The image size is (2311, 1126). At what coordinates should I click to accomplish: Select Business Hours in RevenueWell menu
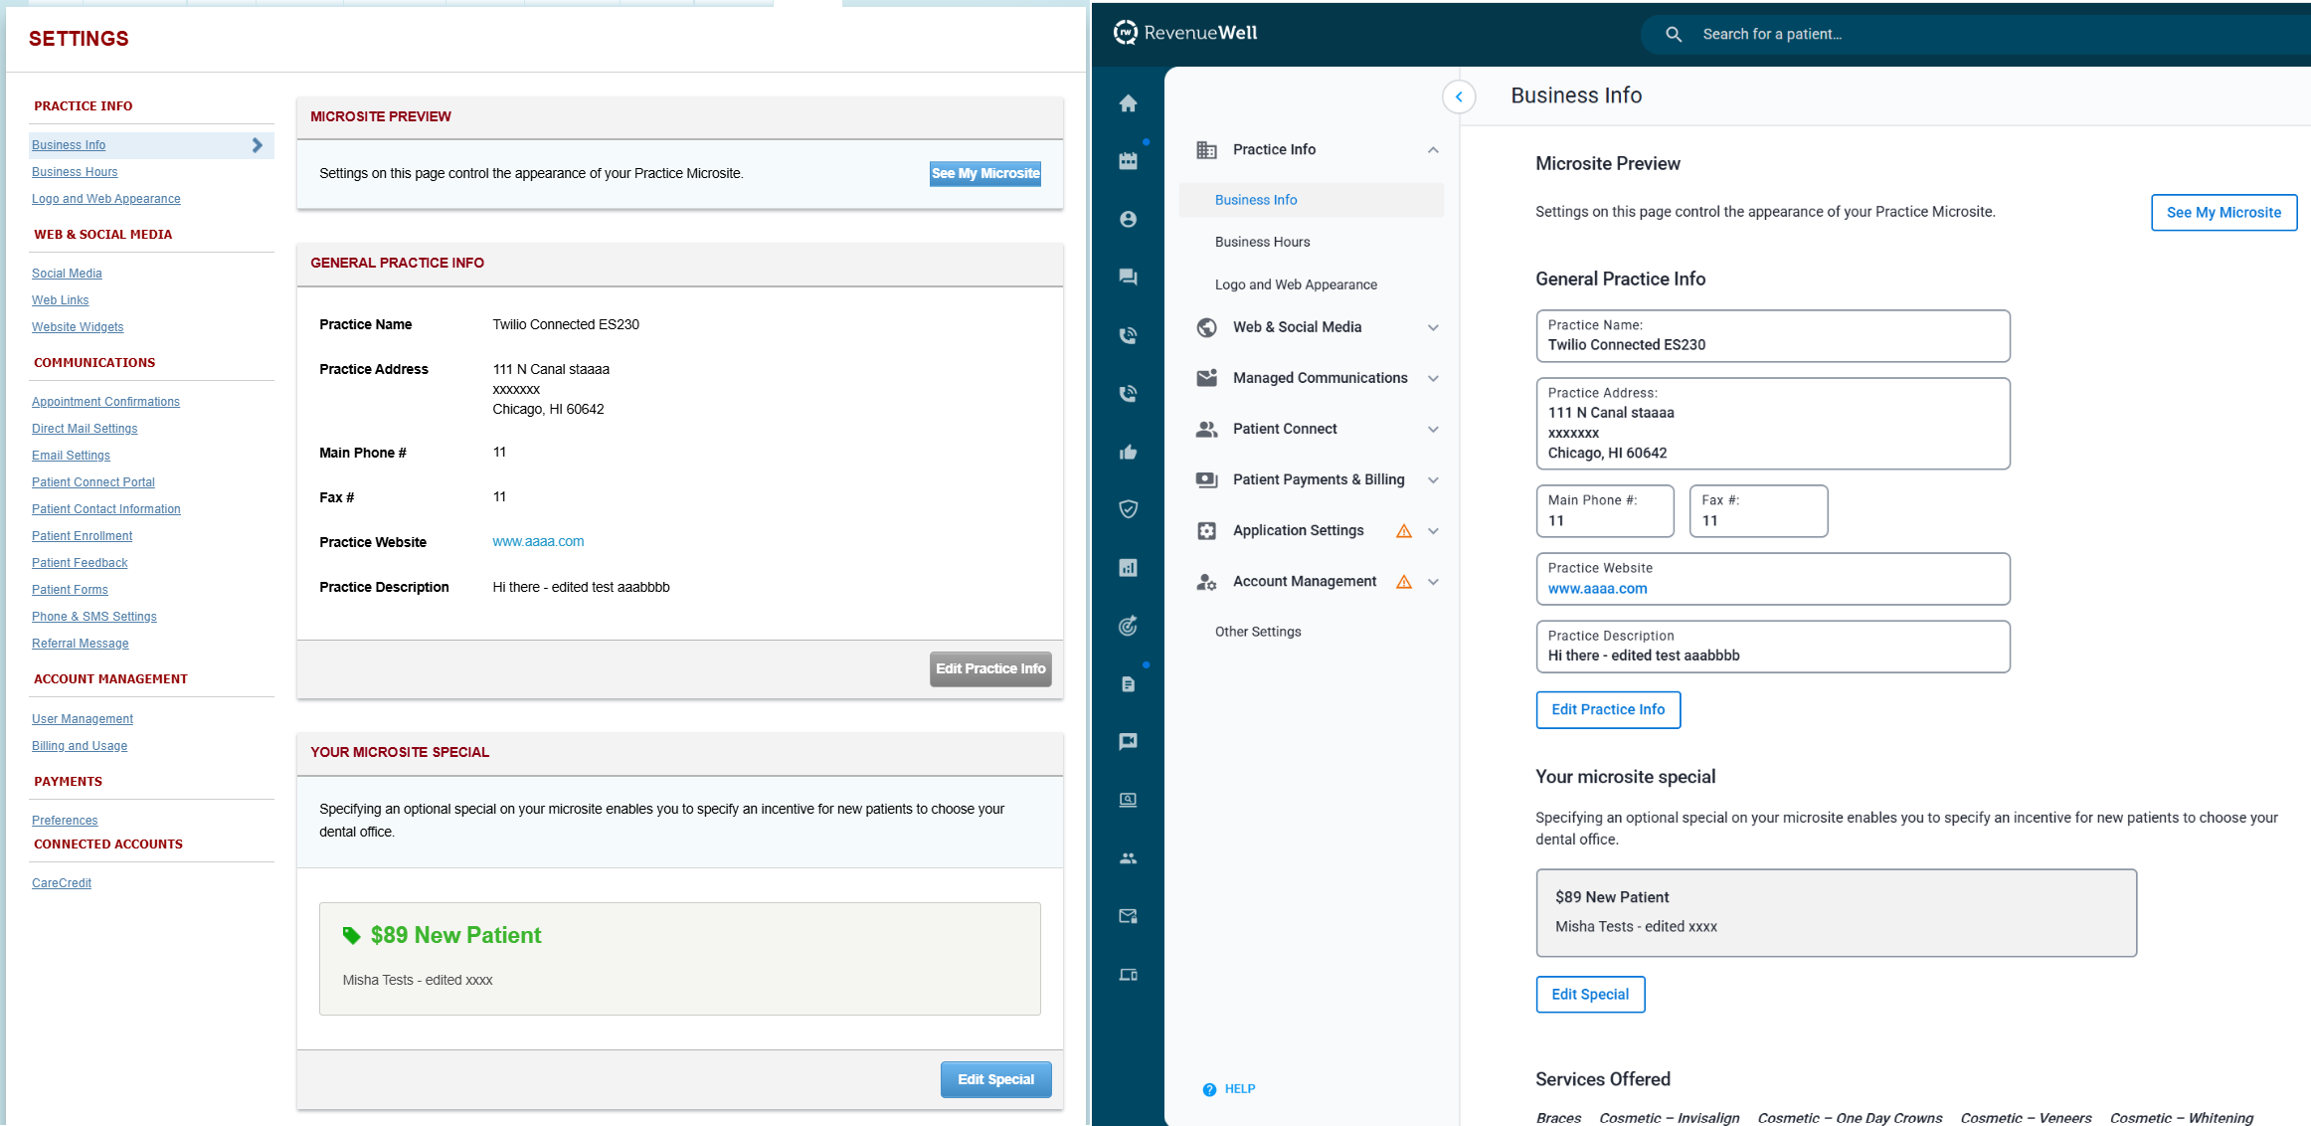pyautogui.click(x=1262, y=242)
